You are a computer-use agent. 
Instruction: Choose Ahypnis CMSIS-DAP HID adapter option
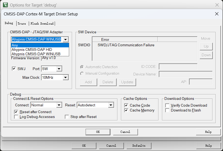[x=40, y=50]
